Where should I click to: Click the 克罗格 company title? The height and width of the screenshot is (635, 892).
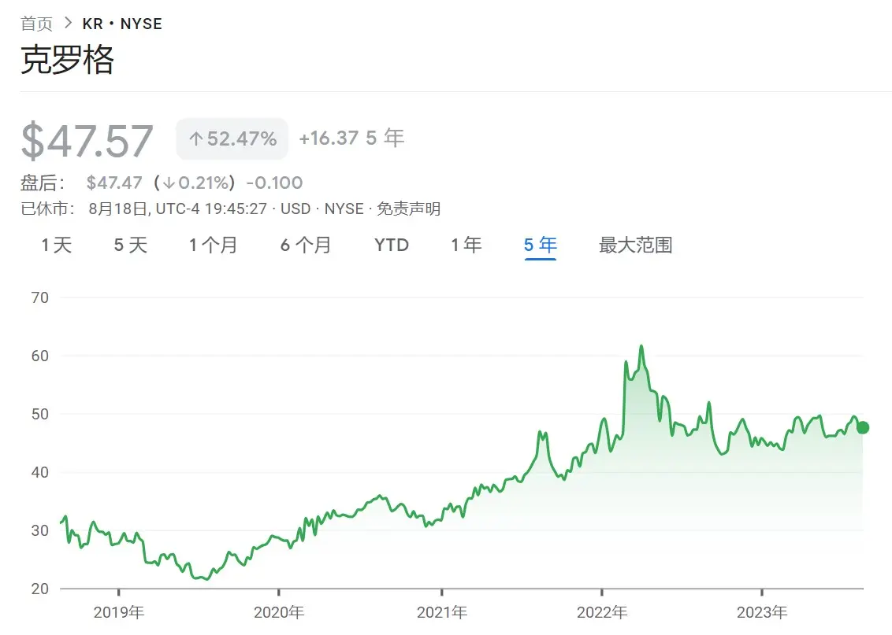pos(67,60)
